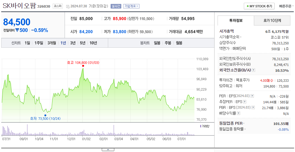Select the 10년 line chart period
This screenshot has width=295, height=152.
(93, 43)
